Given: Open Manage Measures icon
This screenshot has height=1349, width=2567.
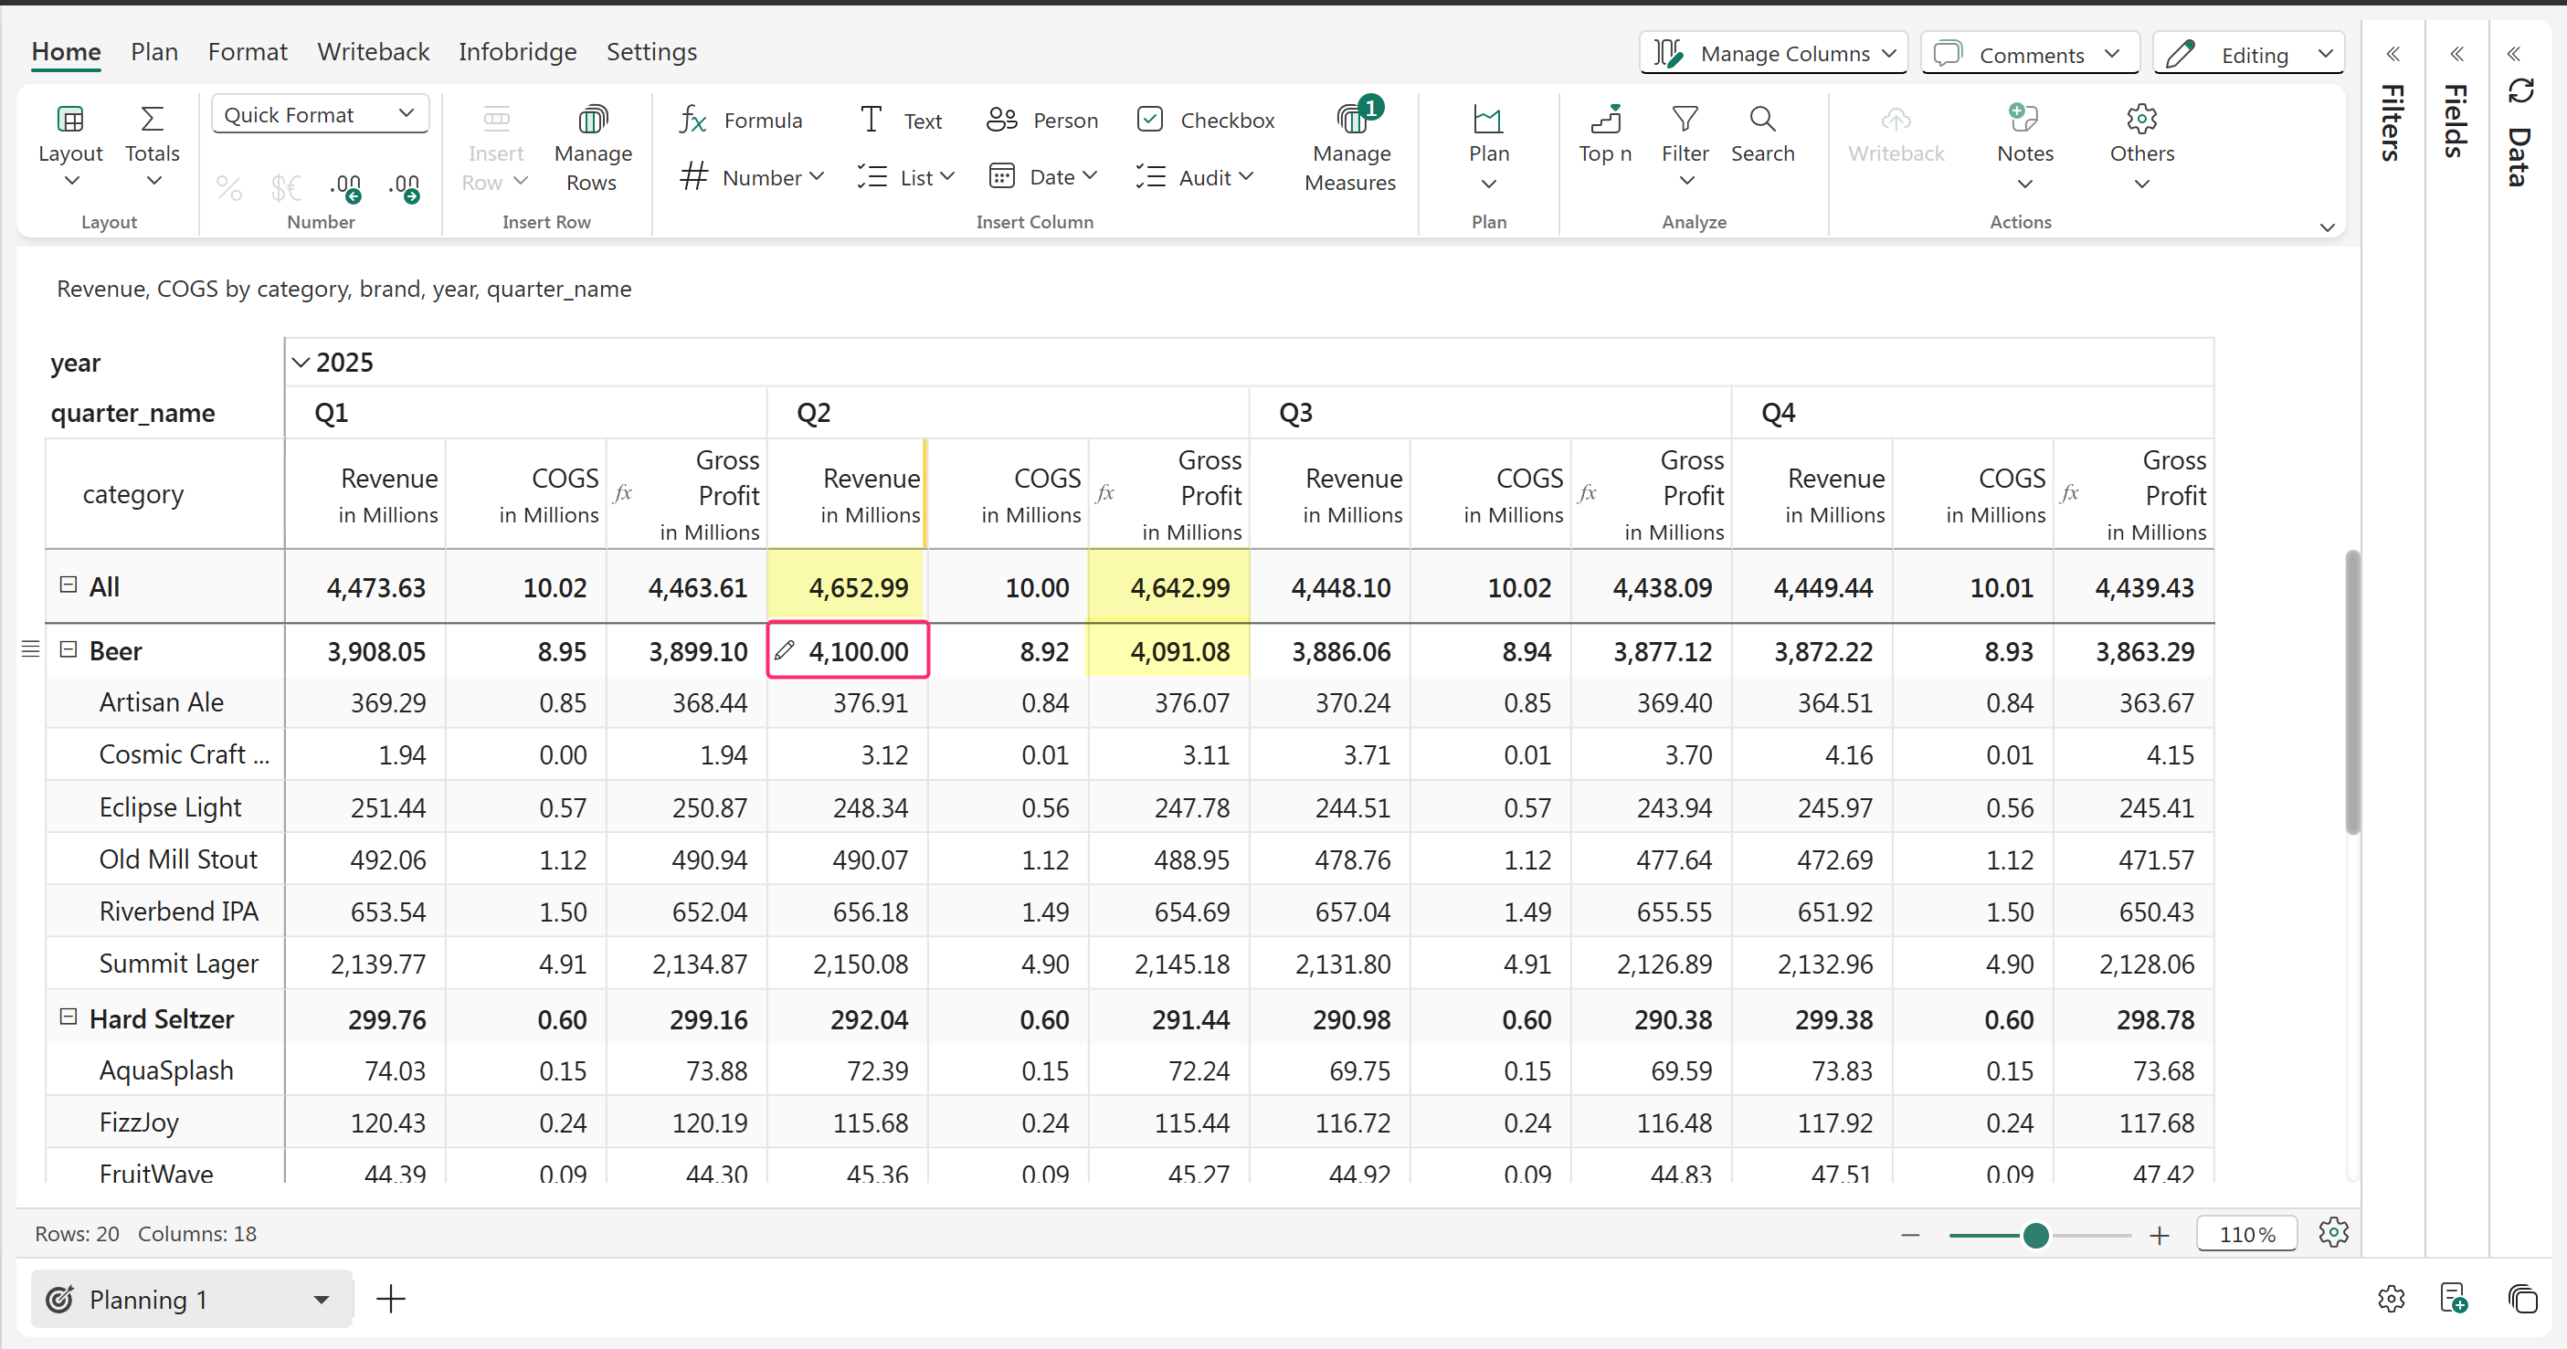Looking at the screenshot, I should (1350, 120).
